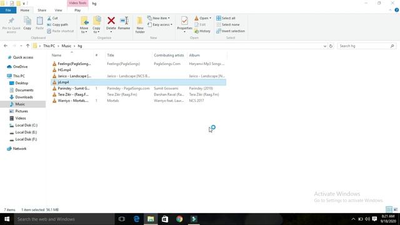Select OneDrive in navigation pane
Image resolution: width=400 pixels, height=225 pixels.
point(17,67)
